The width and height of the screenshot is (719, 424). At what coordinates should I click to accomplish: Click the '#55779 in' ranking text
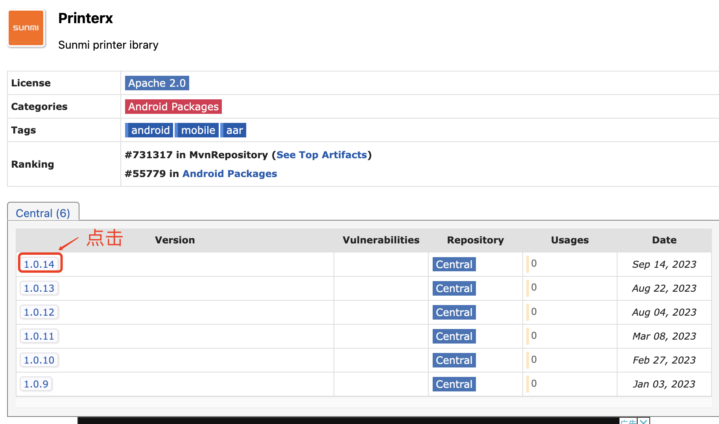click(152, 174)
